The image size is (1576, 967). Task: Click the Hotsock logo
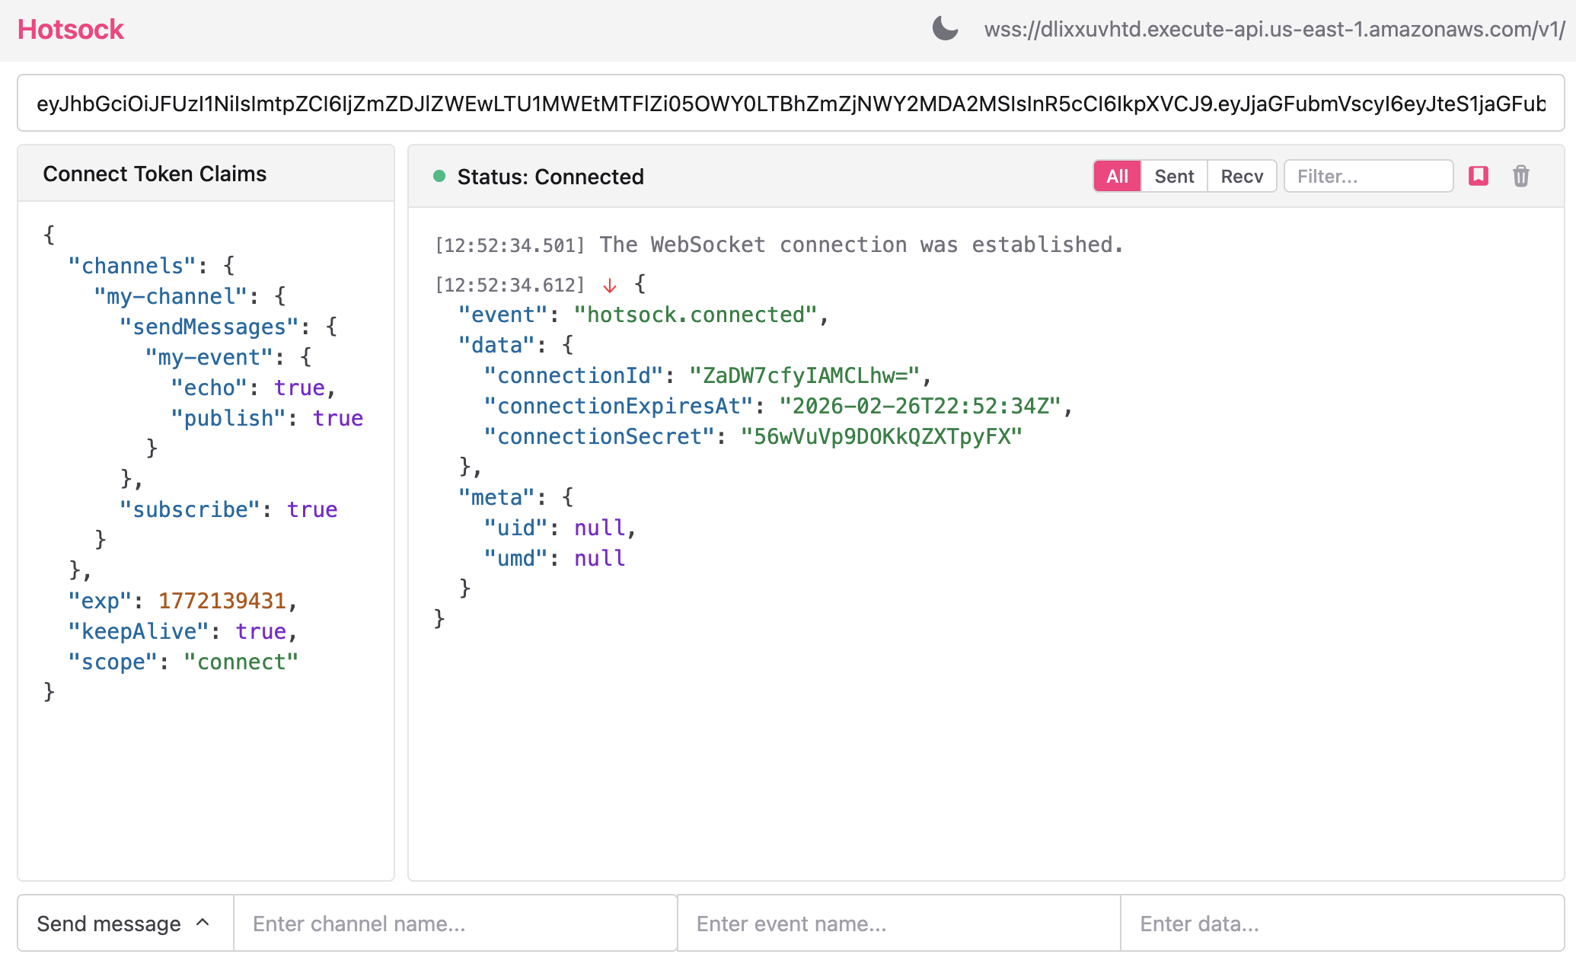click(70, 29)
